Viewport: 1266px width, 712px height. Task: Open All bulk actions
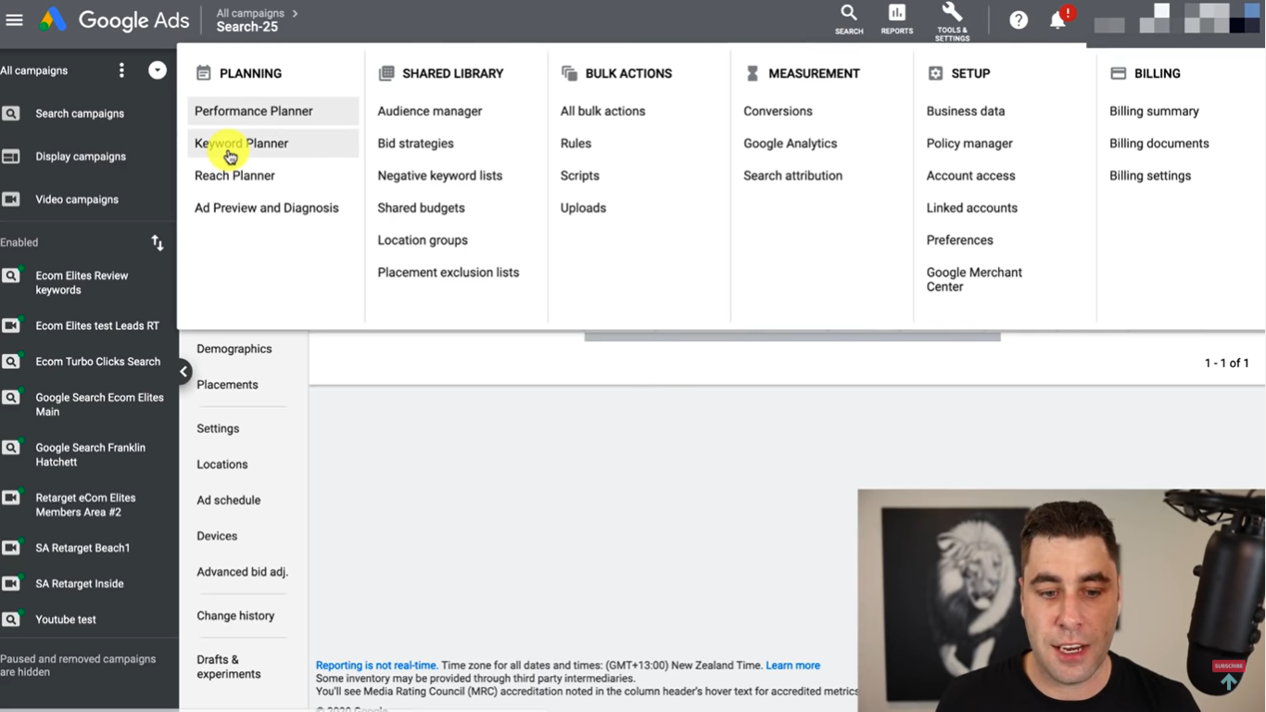(602, 111)
